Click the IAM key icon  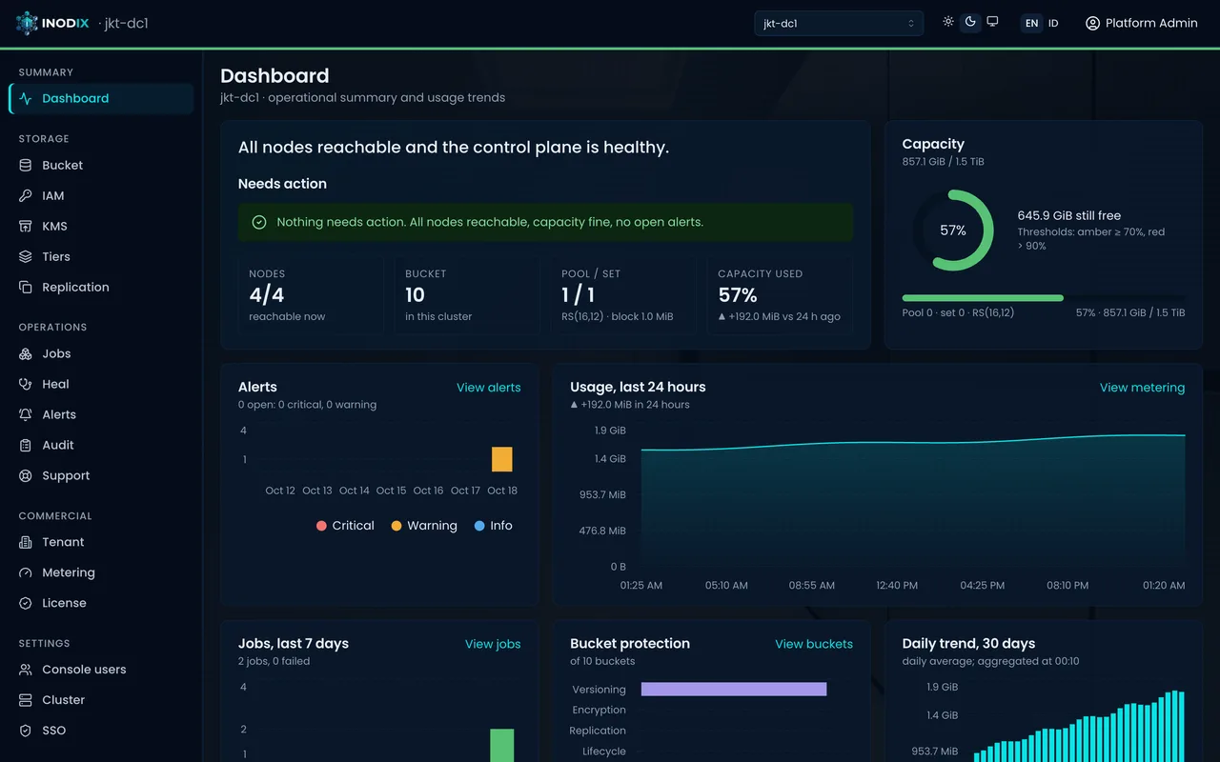(26, 195)
